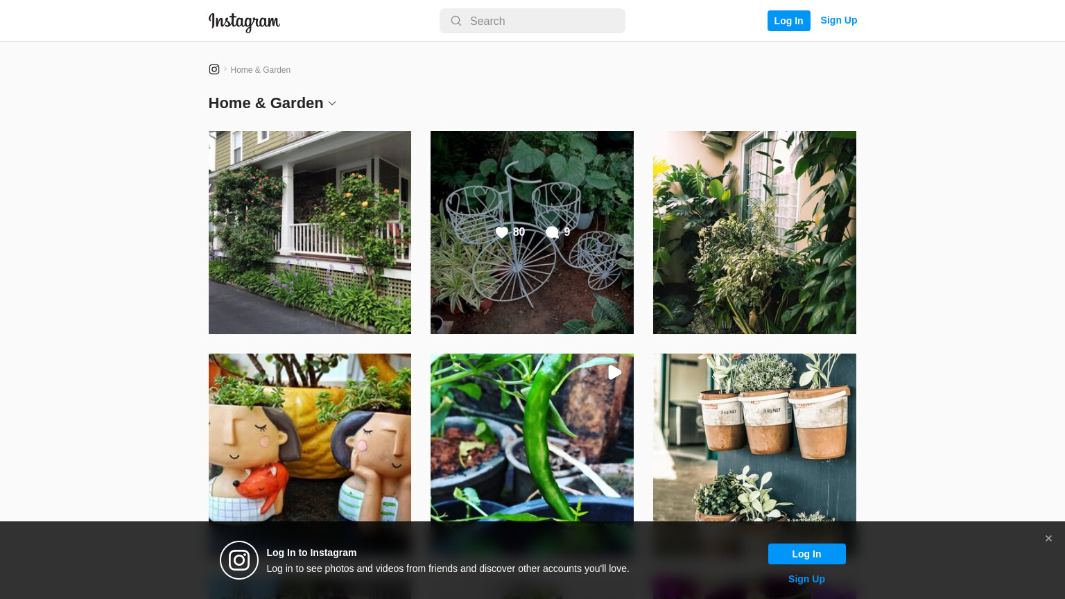Click the comment bubble icon on bicycle photo

click(x=552, y=232)
